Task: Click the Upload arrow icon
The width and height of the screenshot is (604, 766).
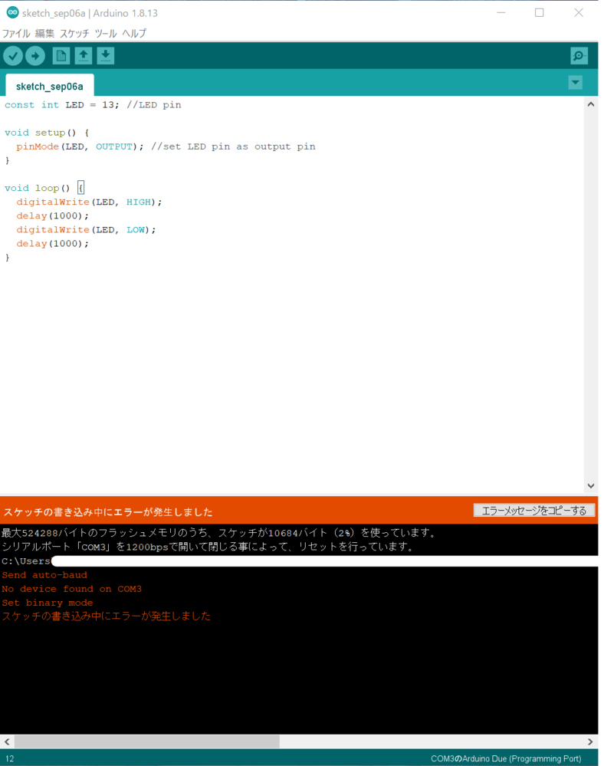Action: (35, 55)
